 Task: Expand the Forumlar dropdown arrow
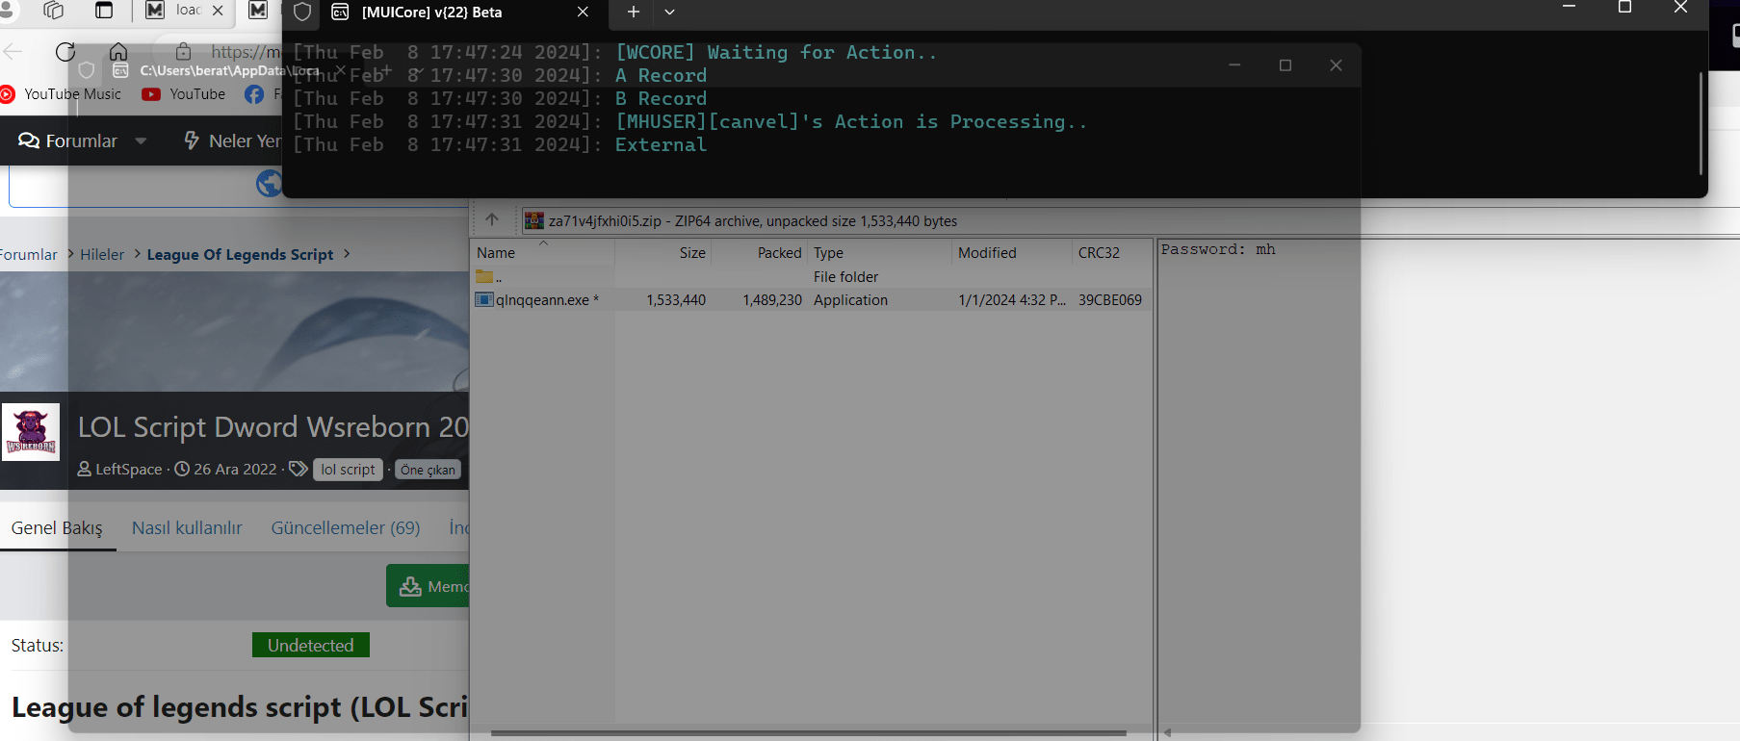click(142, 141)
